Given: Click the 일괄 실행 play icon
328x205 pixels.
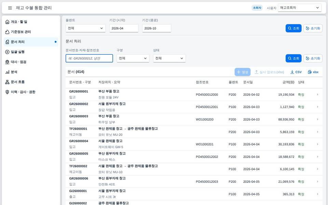Looking at the screenshot, I should pyautogui.click(x=7, y=52).
